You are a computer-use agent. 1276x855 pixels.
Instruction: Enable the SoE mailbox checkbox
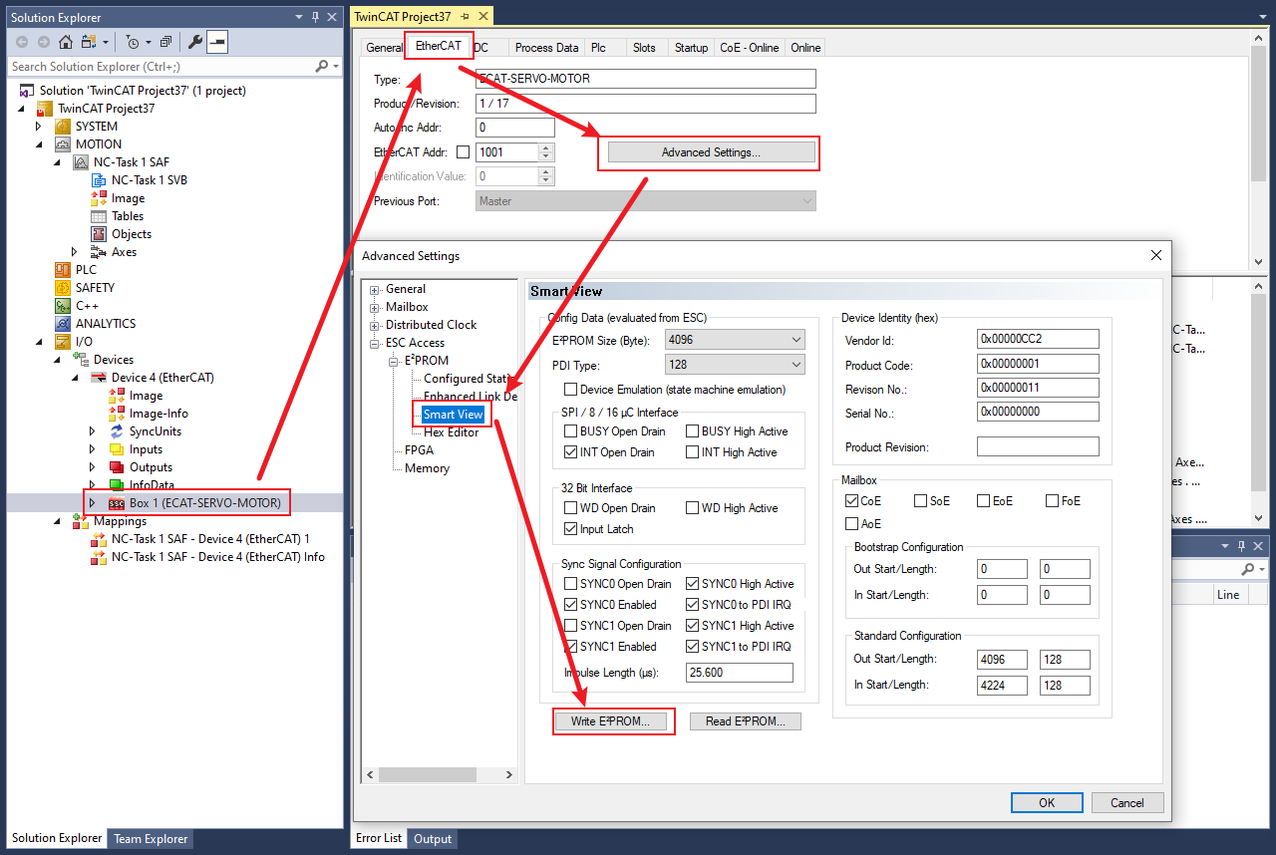920,501
